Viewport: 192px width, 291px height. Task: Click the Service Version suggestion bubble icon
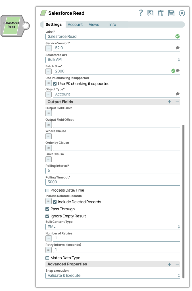178,48
